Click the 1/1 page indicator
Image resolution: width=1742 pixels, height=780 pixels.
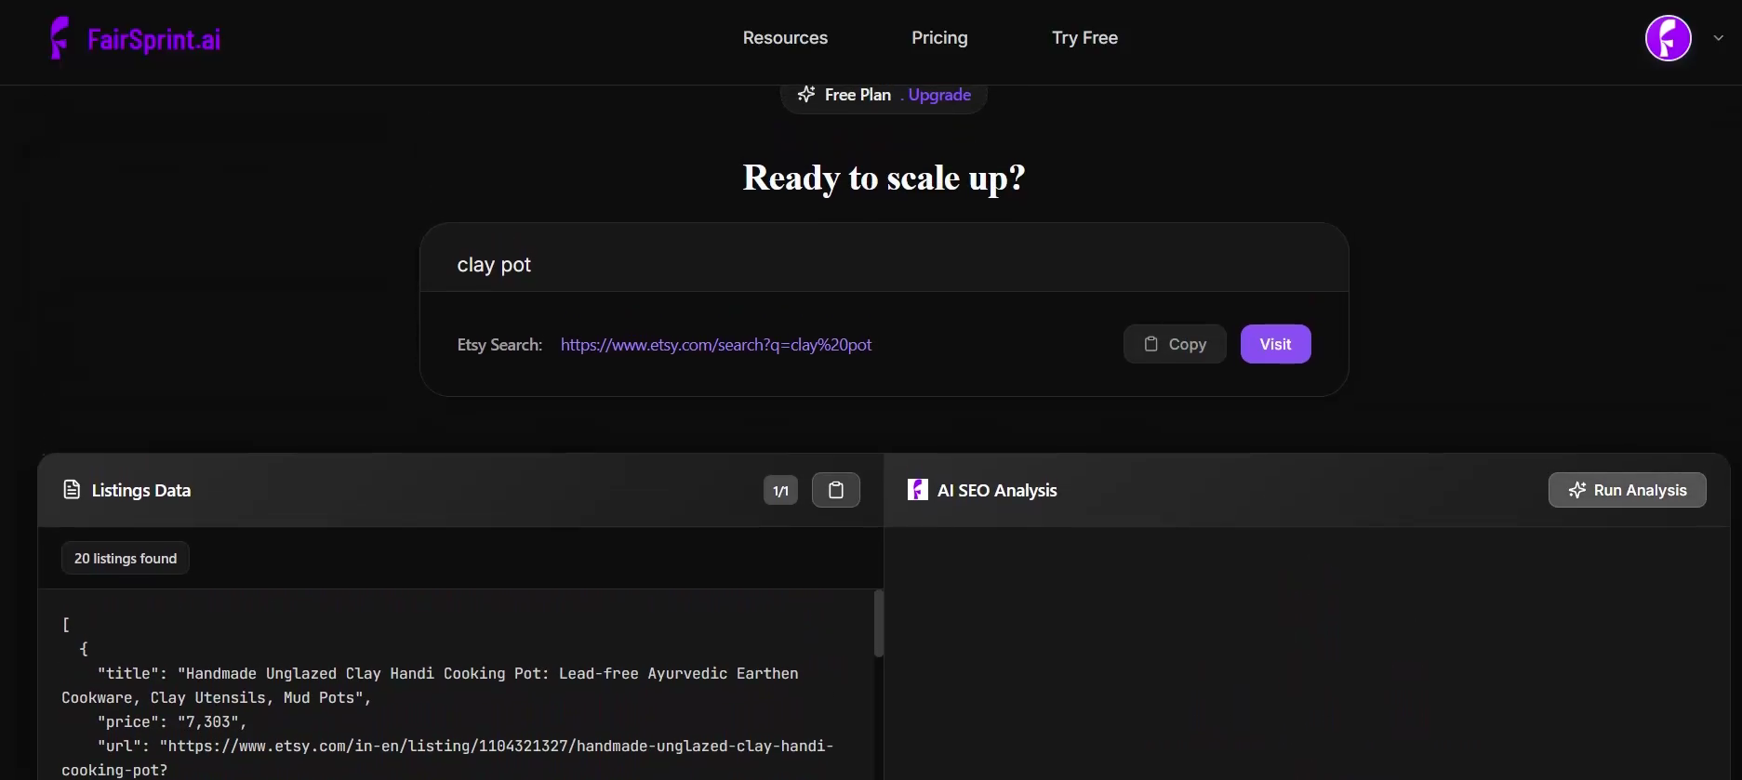point(780,490)
